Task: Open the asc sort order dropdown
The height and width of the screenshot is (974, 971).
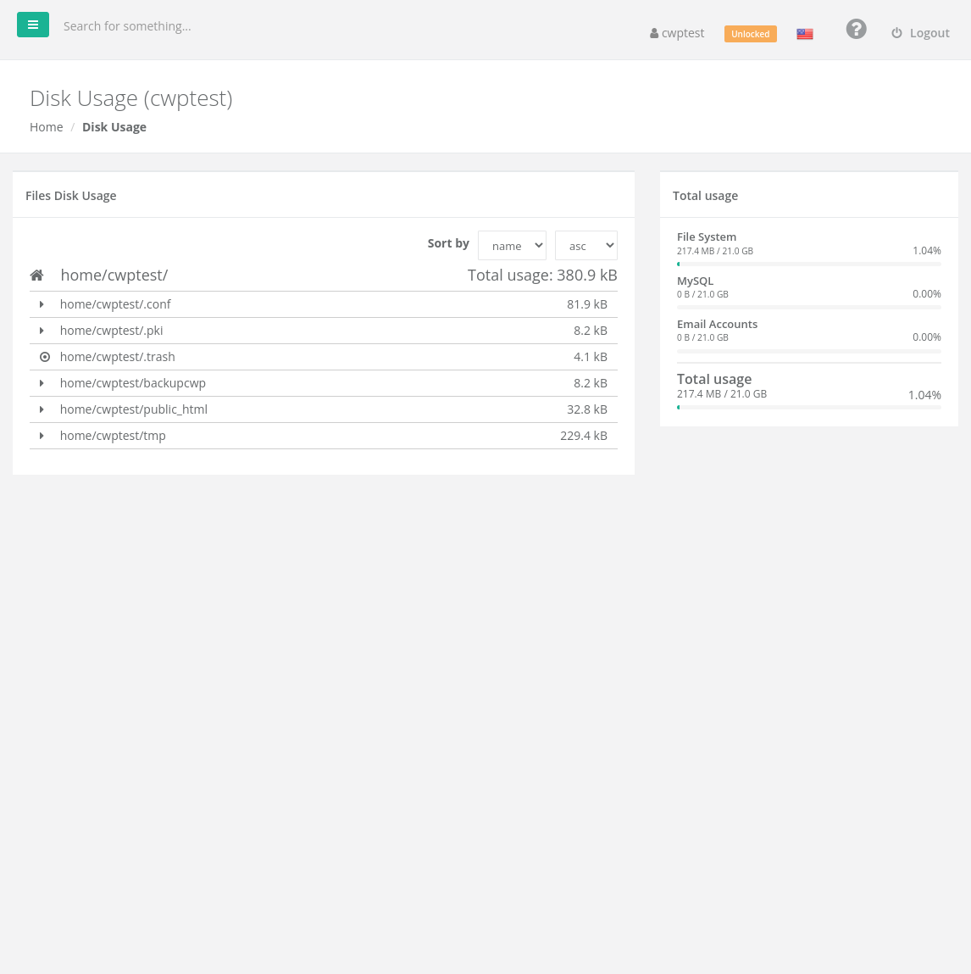Action: pos(586,245)
